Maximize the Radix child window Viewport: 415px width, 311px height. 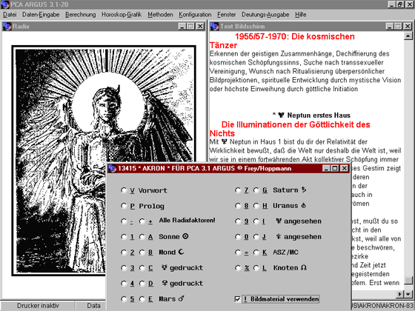click(191, 26)
